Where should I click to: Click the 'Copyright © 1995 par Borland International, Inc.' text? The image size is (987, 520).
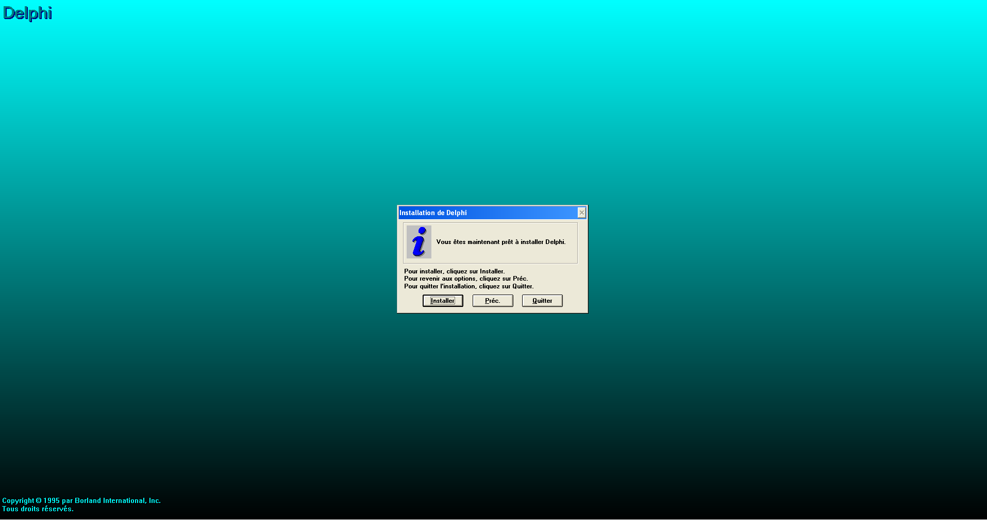point(81,500)
